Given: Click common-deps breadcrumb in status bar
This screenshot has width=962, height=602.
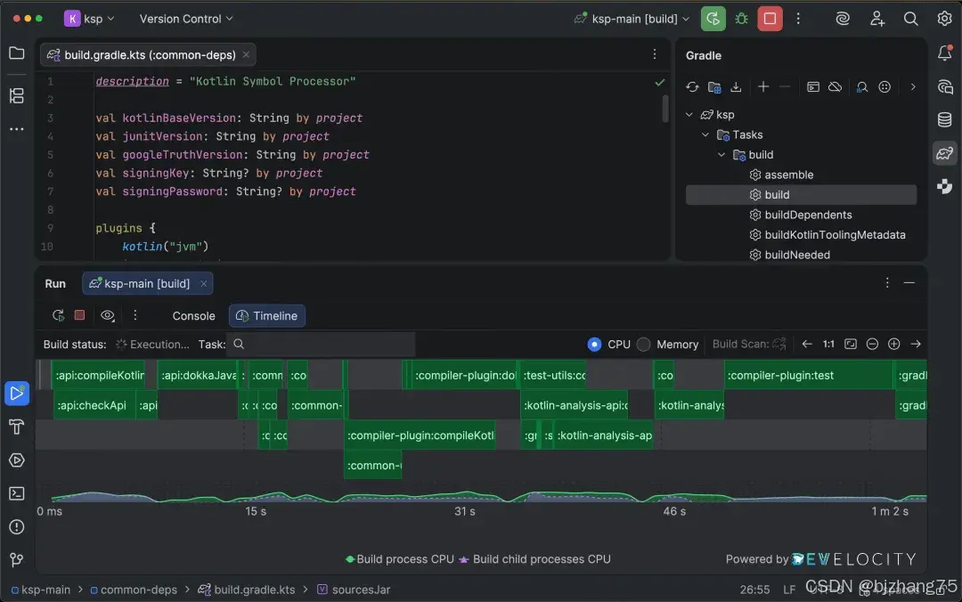Looking at the screenshot, I should [133, 590].
